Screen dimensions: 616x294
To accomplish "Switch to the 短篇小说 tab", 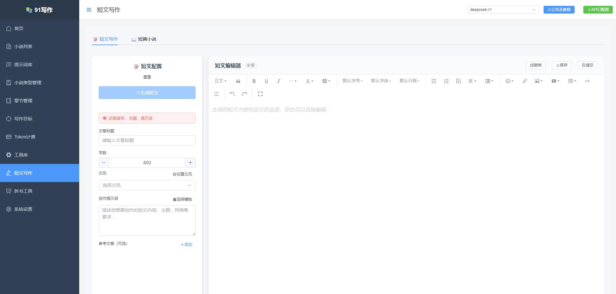I will [x=144, y=39].
